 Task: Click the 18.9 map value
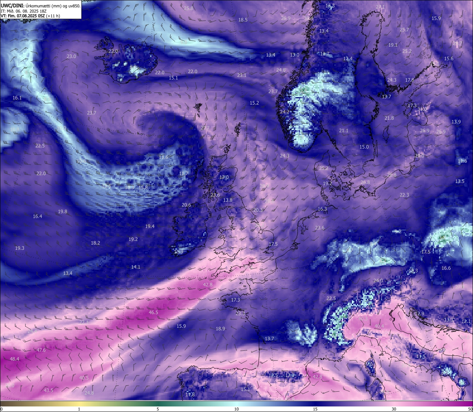220,328
